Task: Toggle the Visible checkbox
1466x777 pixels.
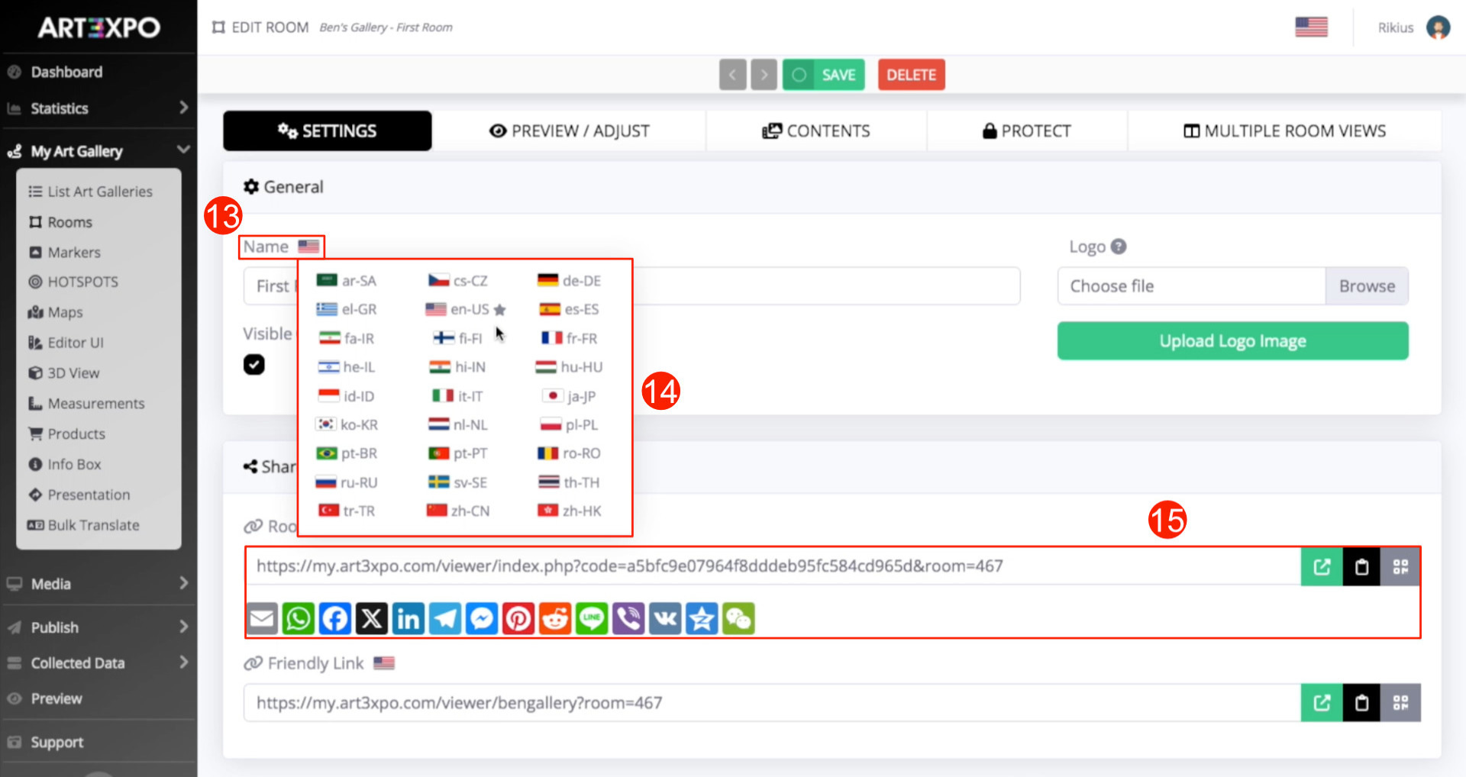Action: 254,365
